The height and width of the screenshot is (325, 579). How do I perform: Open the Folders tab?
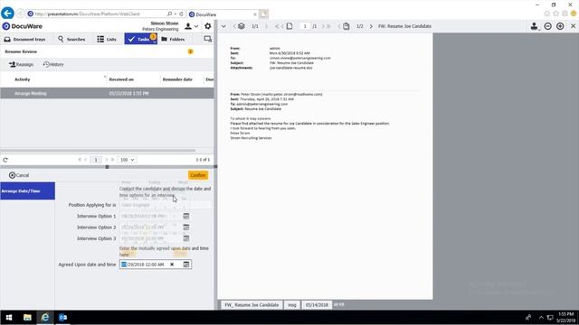(x=173, y=39)
